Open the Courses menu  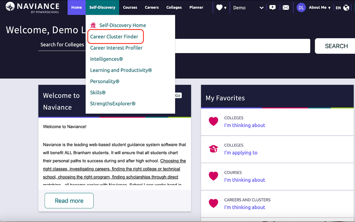[x=130, y=7]
